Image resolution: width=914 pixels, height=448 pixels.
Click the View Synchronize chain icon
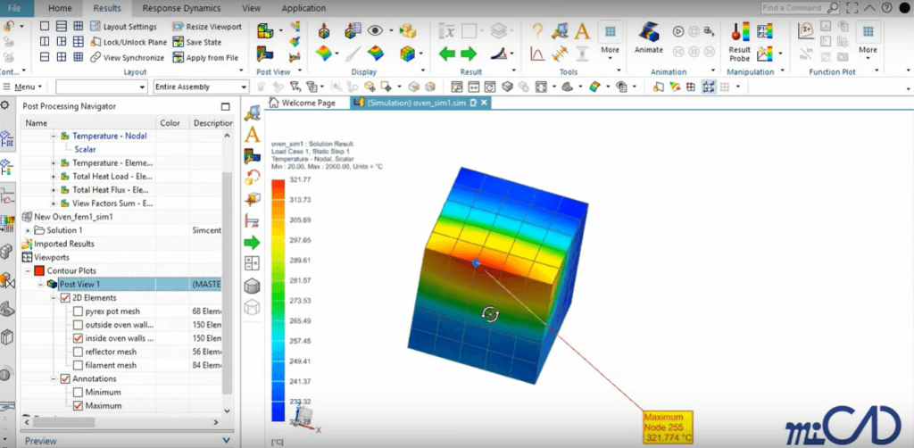[x=96, y=58]
